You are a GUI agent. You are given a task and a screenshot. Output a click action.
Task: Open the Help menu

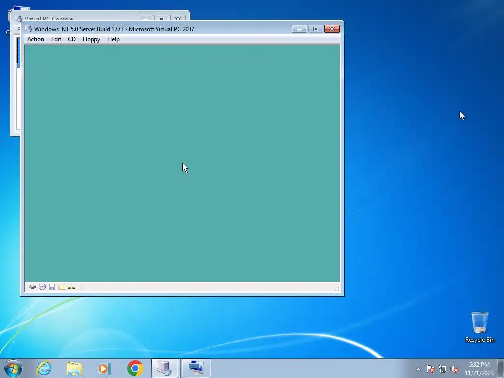click(113, 39)
